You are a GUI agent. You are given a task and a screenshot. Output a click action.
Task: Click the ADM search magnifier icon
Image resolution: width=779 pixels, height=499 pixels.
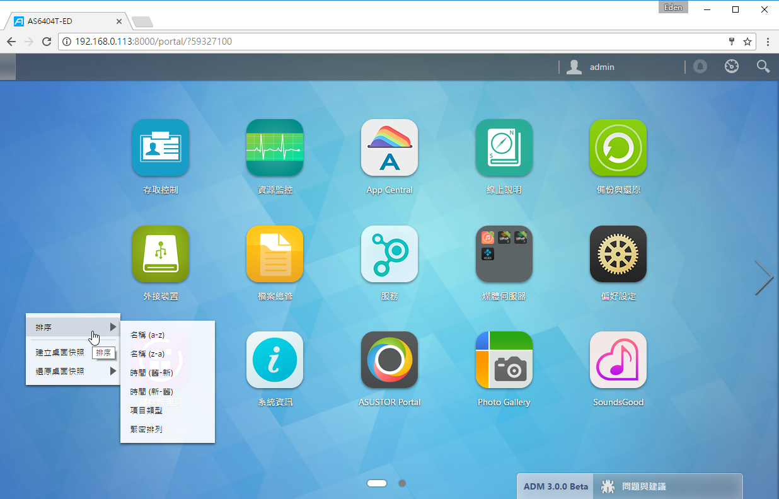pyautogui.click(x=763, y=66)
